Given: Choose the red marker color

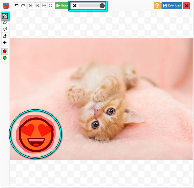Looking at the screenshot, I should click(5, 51).
